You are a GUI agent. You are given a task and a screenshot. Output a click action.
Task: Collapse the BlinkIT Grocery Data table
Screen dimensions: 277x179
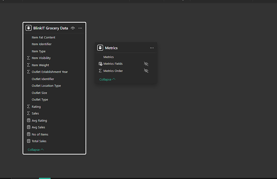click(x=36, y=150)
